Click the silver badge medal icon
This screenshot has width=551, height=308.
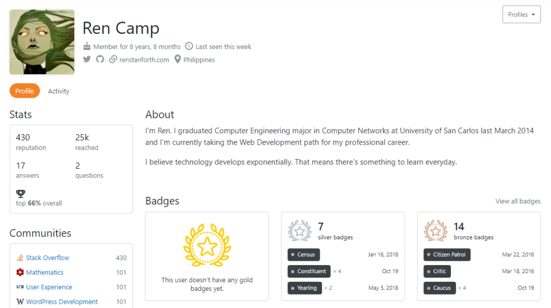[300, 231]
